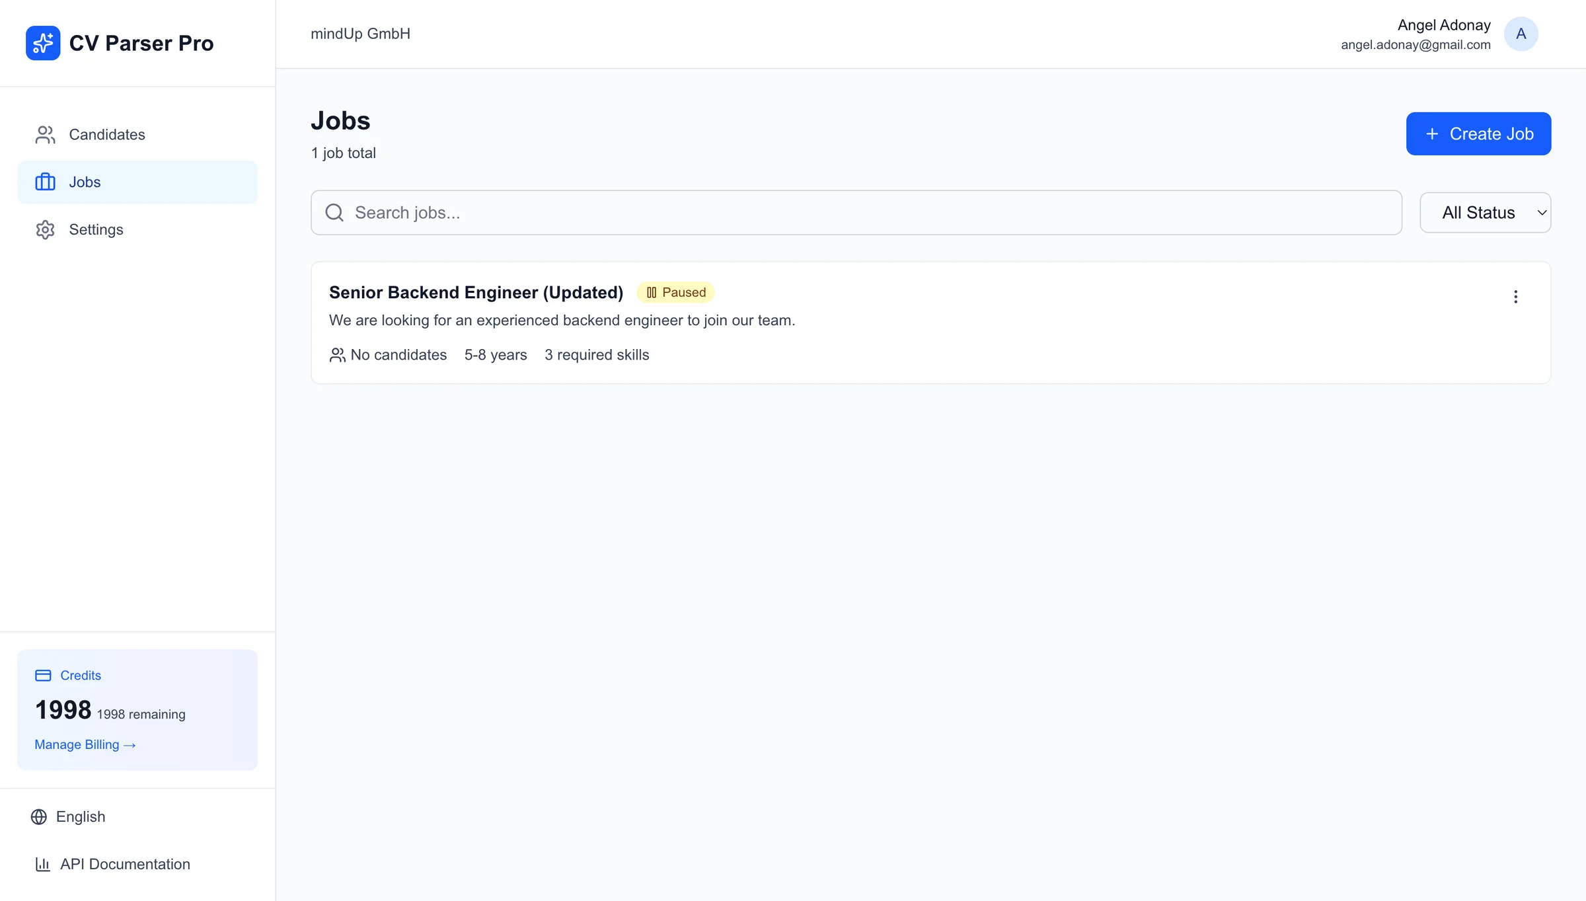Image resolution: width=1586 pixels, height=901 pixels.
Task: Open the three-dot menu on the job card
Action: [1516, 297]
